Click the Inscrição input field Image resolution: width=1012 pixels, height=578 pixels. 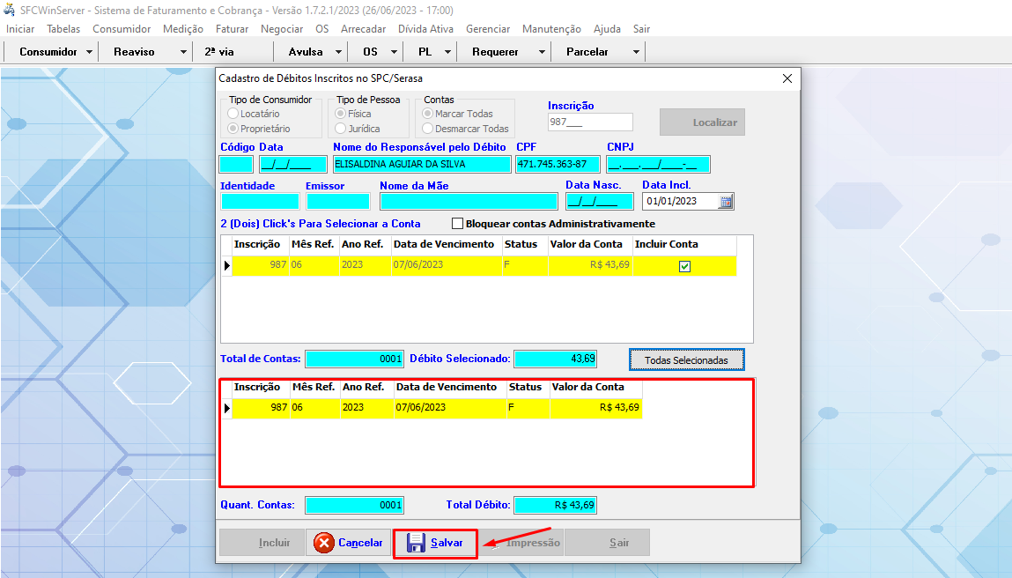click(x=589, y=122)
